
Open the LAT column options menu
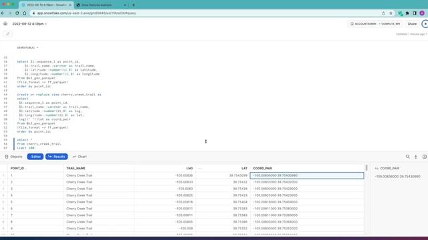coord(199,168)
